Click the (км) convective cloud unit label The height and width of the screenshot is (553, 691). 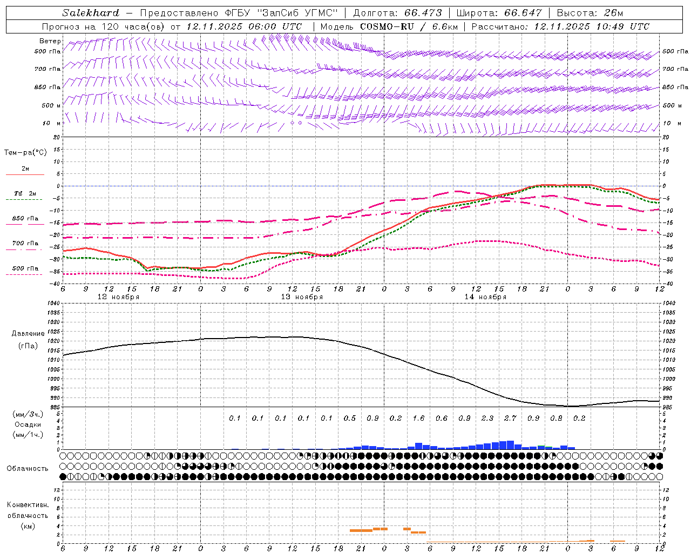click(x=28, y=526)
